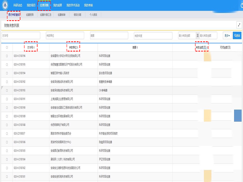Sort table by 来款单位 column
243x182 pixels.
(74, 47)
